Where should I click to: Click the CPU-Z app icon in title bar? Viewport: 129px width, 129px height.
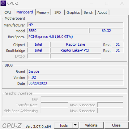pyautogui.click(x=3, y=3)
